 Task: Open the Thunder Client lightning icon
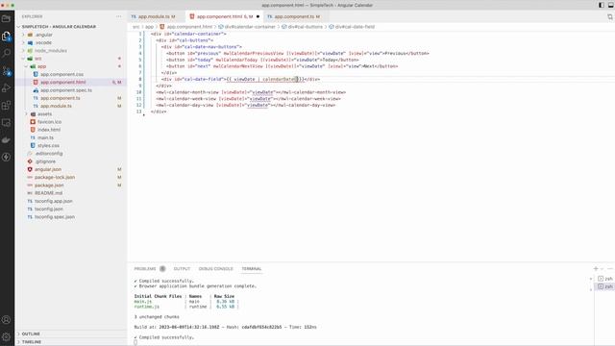6,157
